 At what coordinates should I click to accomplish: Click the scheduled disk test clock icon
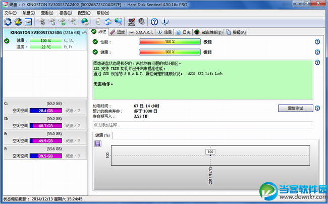[52, 22]
